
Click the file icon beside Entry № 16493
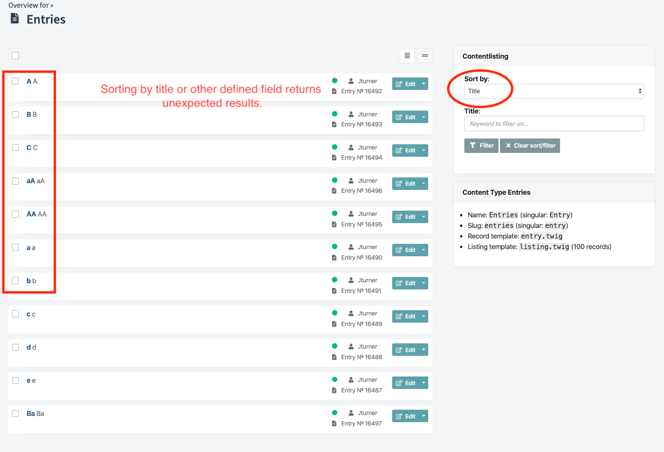[334, 124]
